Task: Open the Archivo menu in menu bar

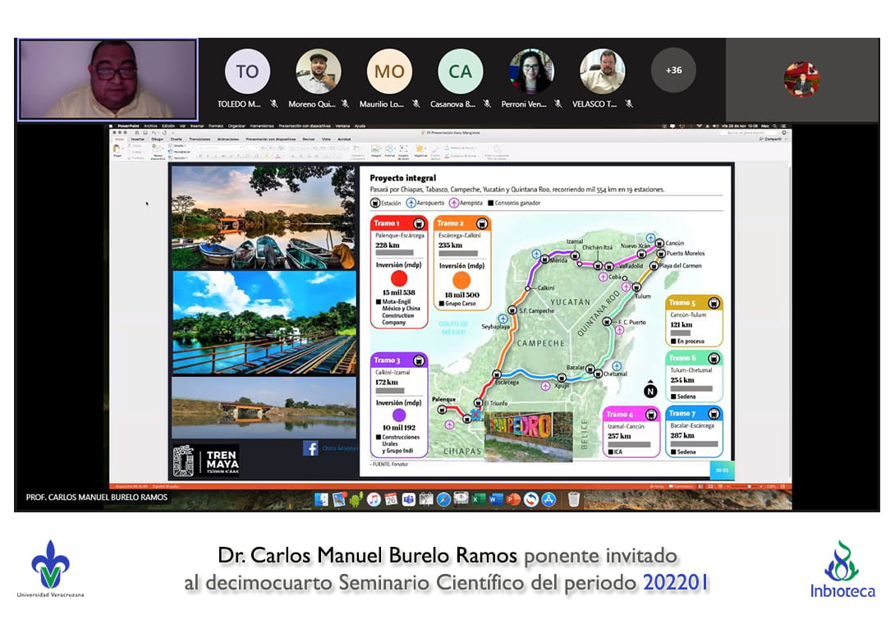Action: coord(149,126)
